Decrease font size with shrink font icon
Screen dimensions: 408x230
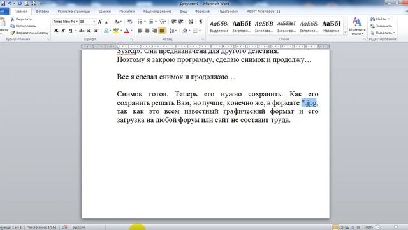click(x=106, y=22)
